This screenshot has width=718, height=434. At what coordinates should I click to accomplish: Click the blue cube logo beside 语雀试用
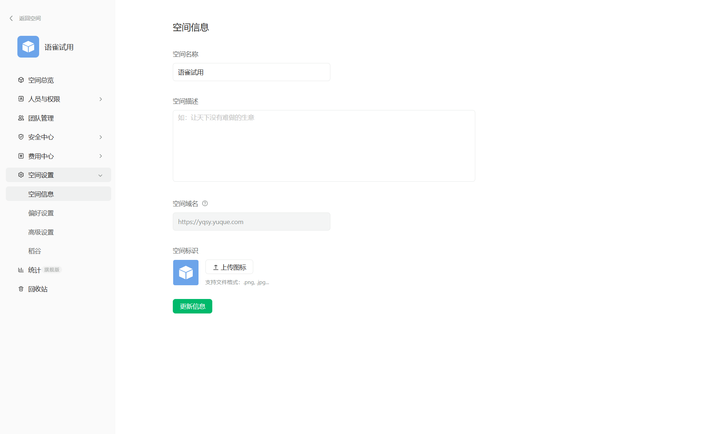point(28,47)
